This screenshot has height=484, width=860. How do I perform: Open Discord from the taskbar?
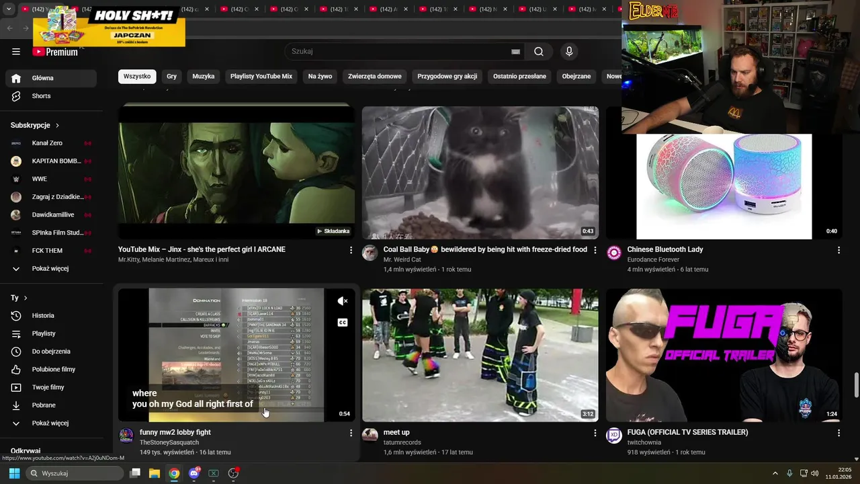pos(194,473)
